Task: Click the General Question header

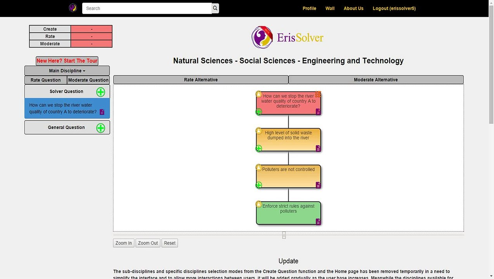Action: 66,127
